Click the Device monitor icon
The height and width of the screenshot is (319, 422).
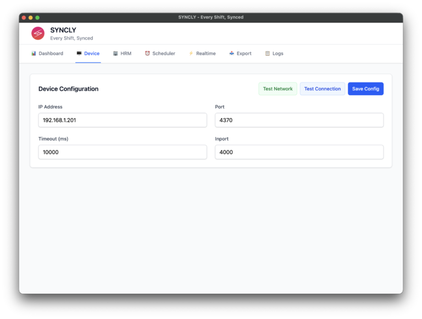coord(79,53)
